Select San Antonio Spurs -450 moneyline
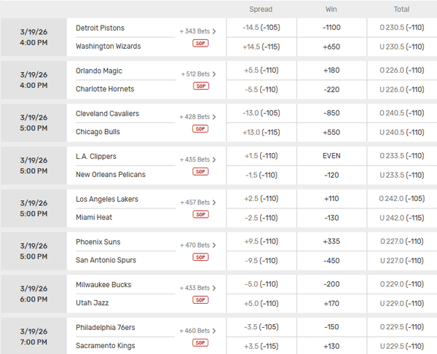The width and height of the screenshot is (437, 354). pyautogui.click(x=331, y=260)
